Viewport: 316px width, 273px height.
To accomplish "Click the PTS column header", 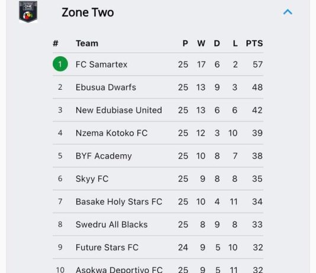I will click(254, 43).
